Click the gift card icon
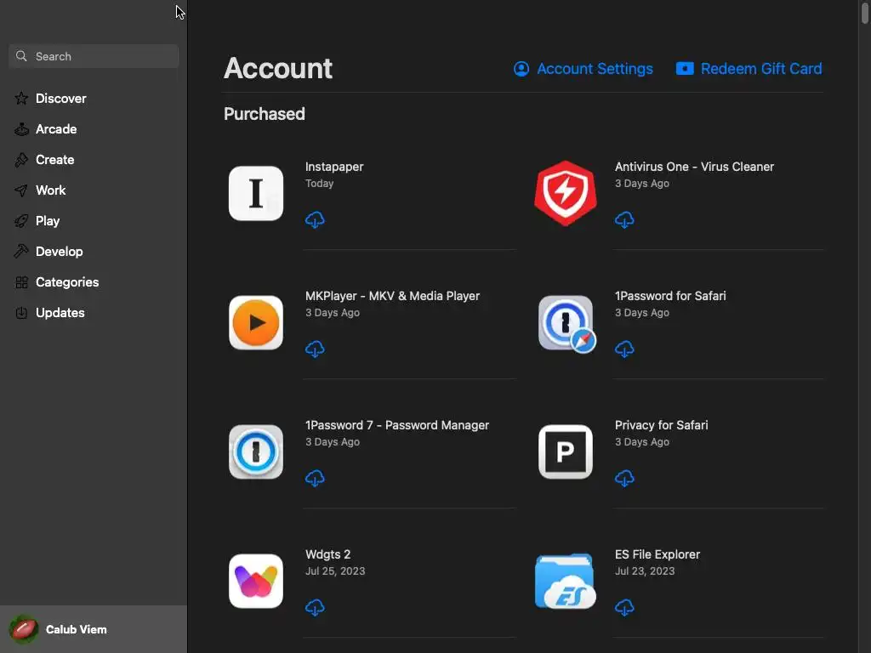871x653 pixels. tap(685, 68)
